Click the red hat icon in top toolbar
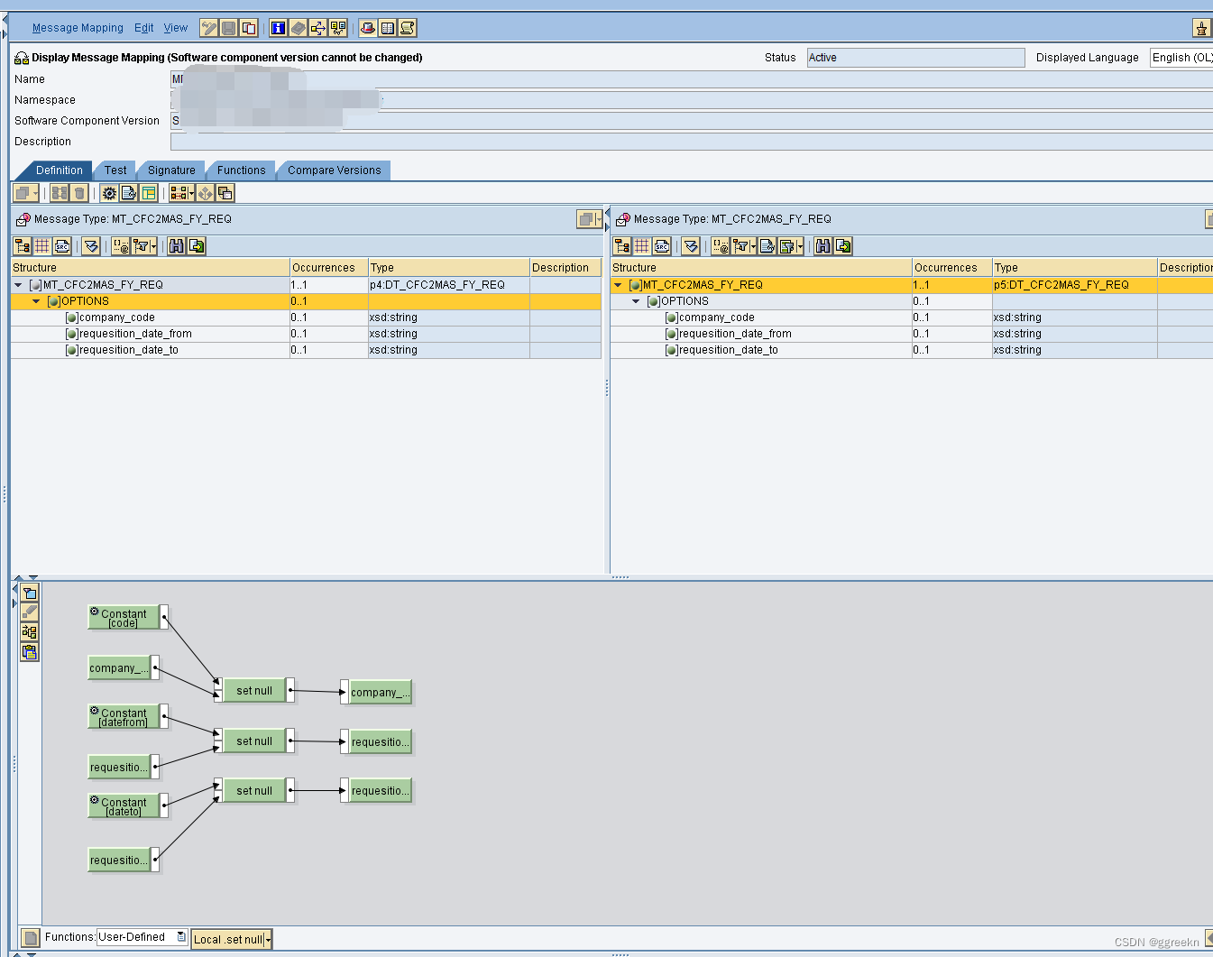1213x957 pixels. pyautogui.click(x=368, y=28)
